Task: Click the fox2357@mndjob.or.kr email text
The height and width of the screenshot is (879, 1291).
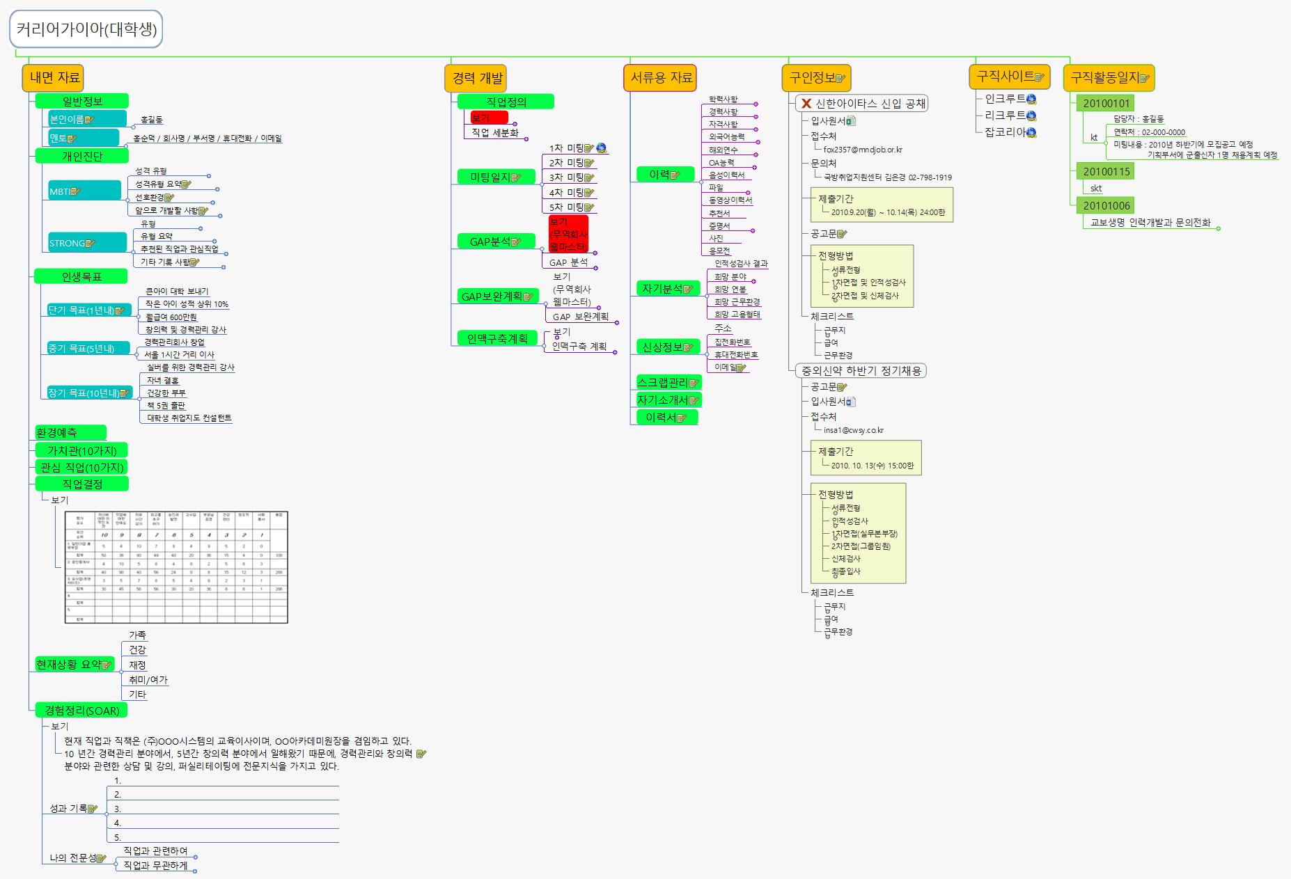Action: coord(863,150)
